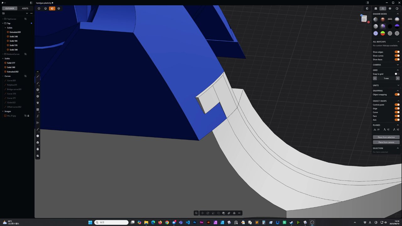Choose the green-red normal shader swatch
Screen dimensions: 402x226
(383, 33)
